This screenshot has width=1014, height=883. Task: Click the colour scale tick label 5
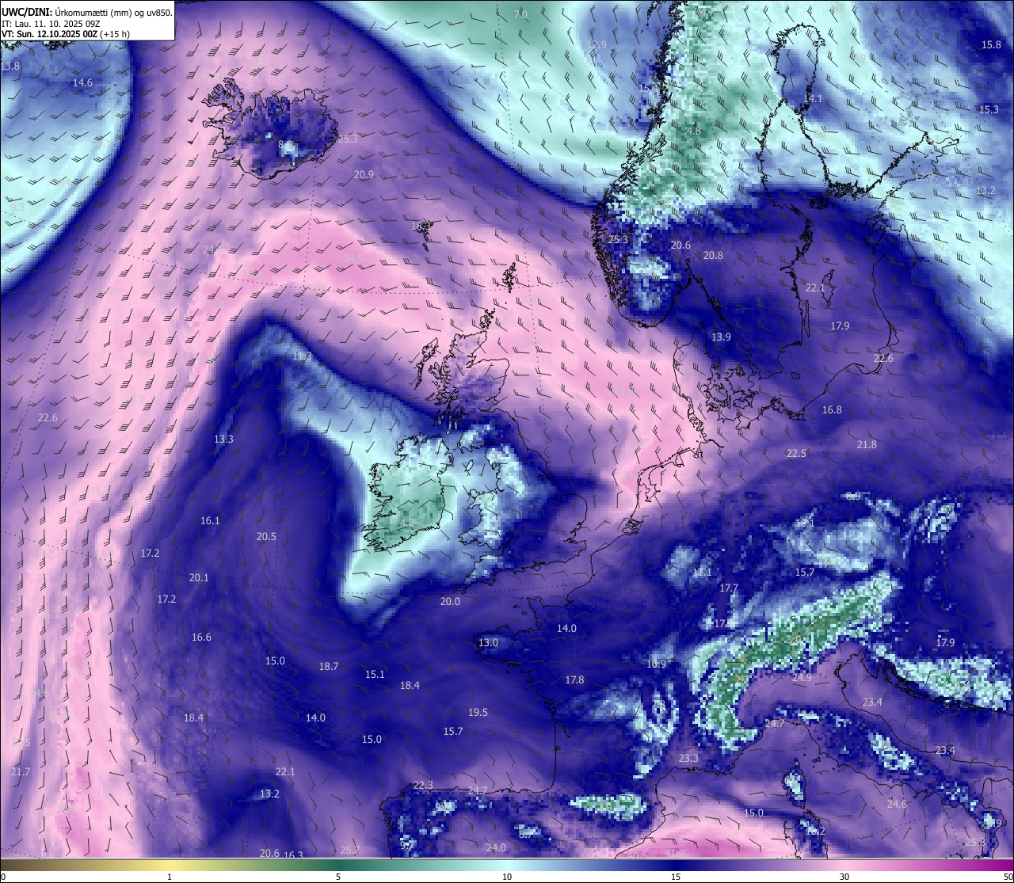point(338,877)
